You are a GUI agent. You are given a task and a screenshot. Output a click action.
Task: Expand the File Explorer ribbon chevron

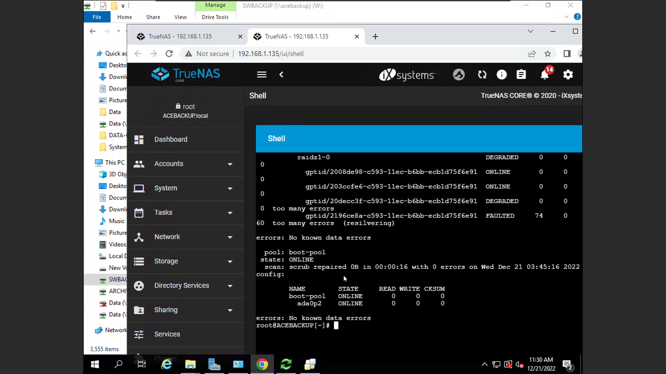[x=566, y=17]
